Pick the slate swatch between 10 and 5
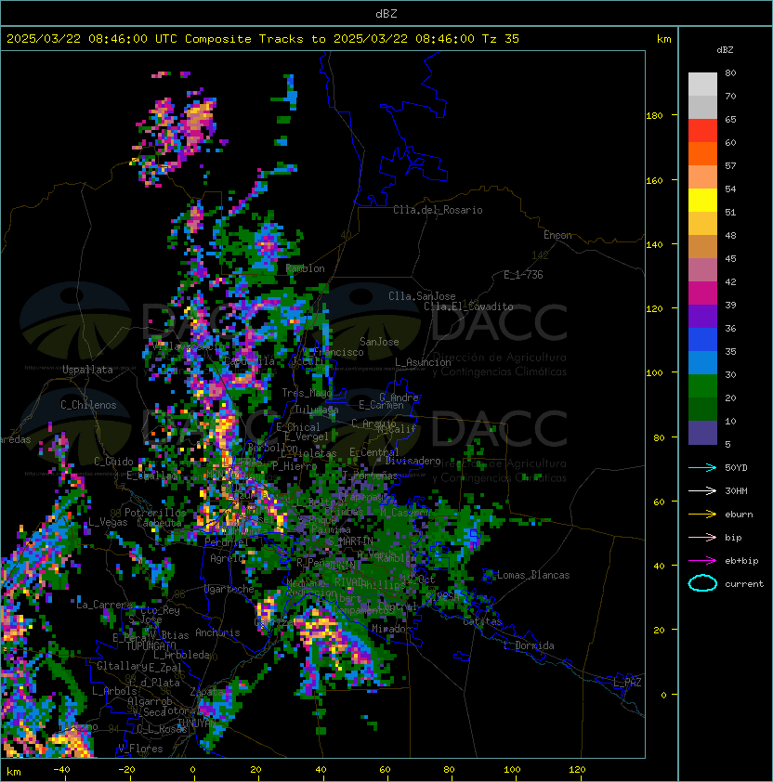 [702, 433]
